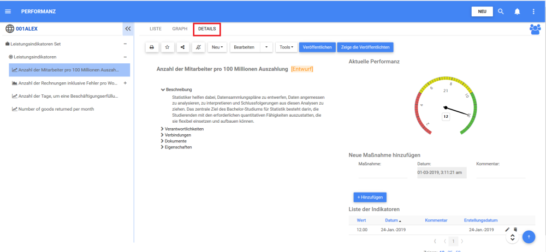Mark as favorite with star icon
Viewport: 546px width, 252px height.
click(167, 47)
